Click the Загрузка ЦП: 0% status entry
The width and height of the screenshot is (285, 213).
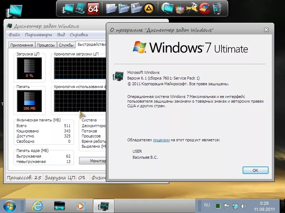65,178
